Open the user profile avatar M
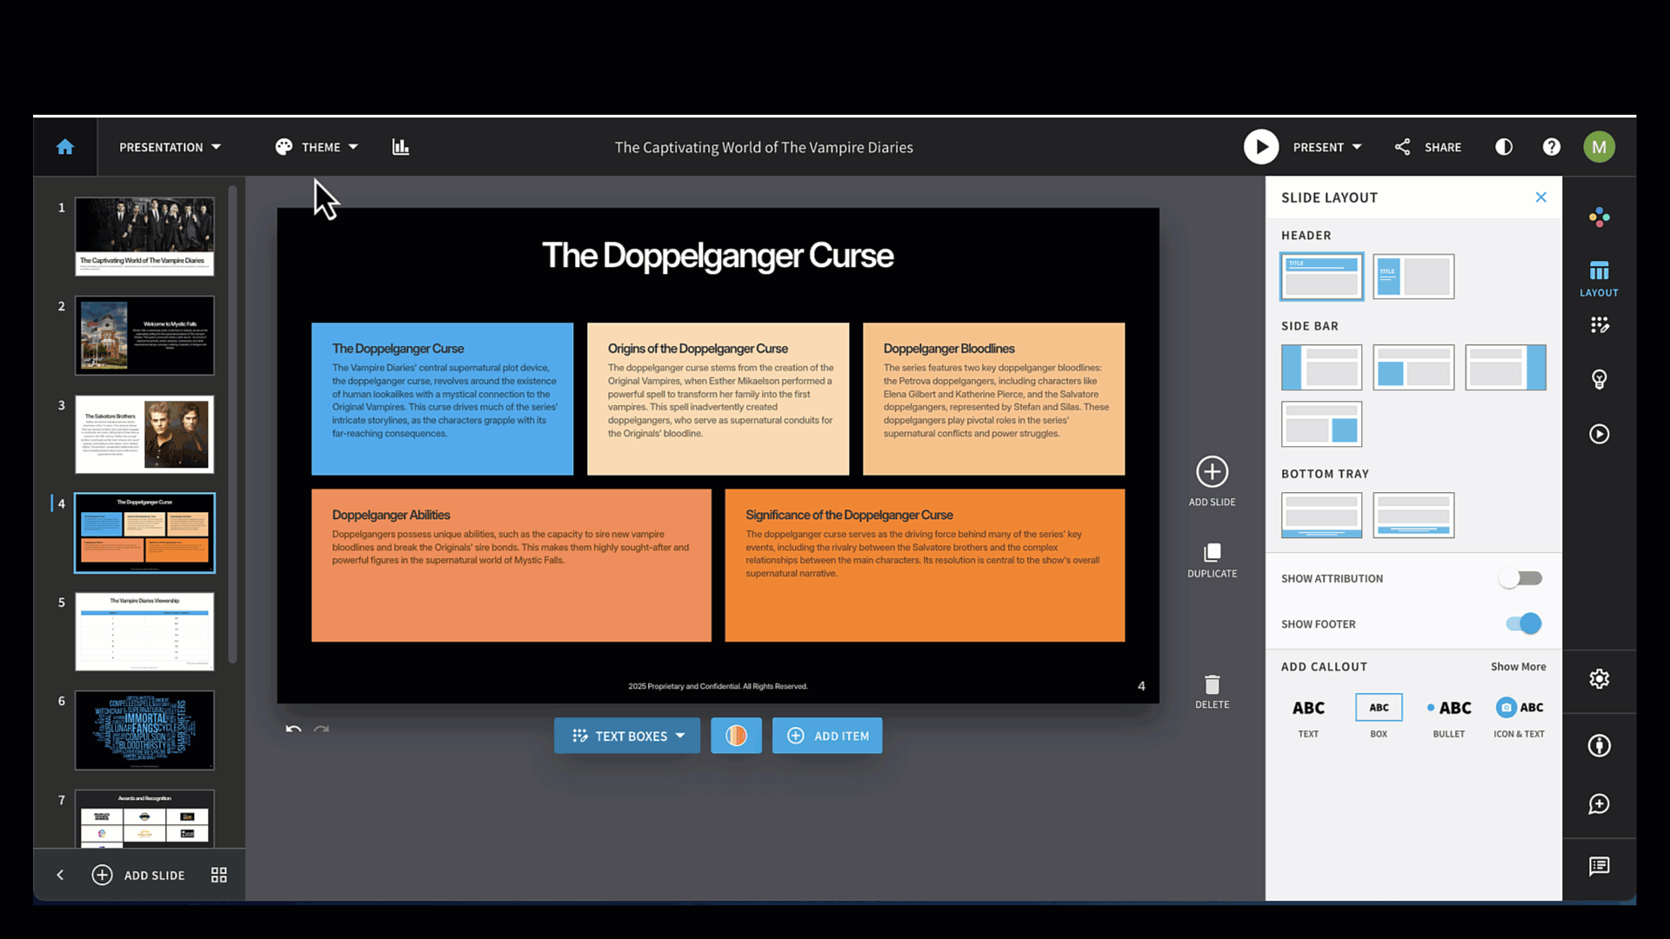1670x939 pixels. (1600, 147)
